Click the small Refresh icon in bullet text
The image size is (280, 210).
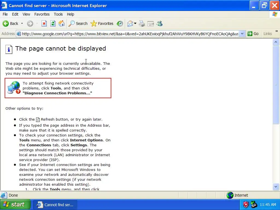[x=38, y=119]
